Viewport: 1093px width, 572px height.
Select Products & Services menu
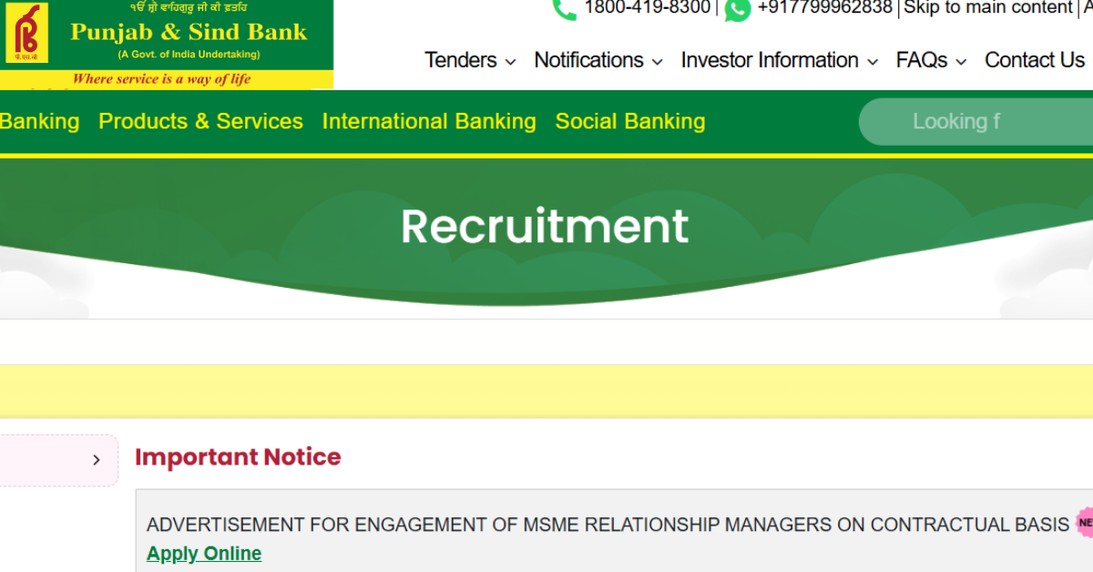200,121
